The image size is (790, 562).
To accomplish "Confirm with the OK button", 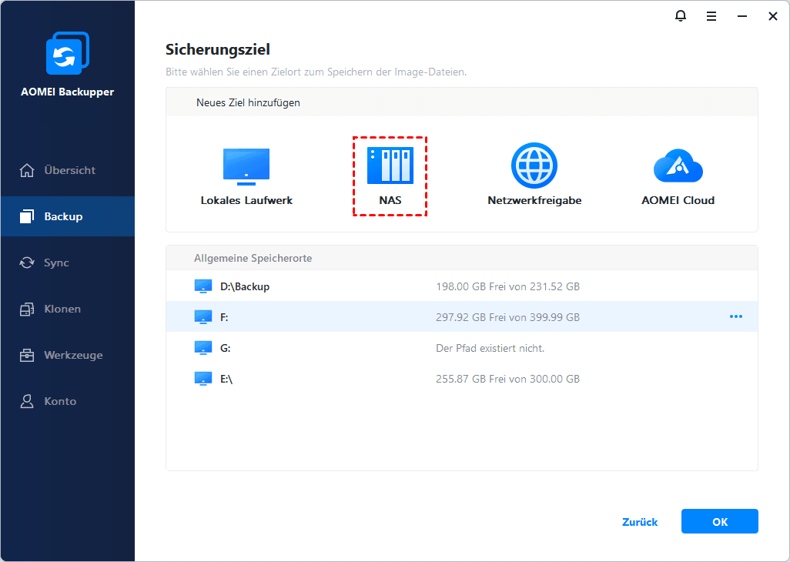I will pos(719,521).
